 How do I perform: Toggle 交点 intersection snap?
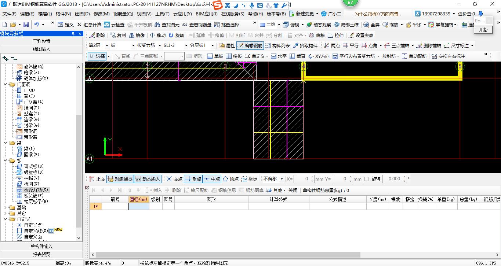[x=174, y=179]
